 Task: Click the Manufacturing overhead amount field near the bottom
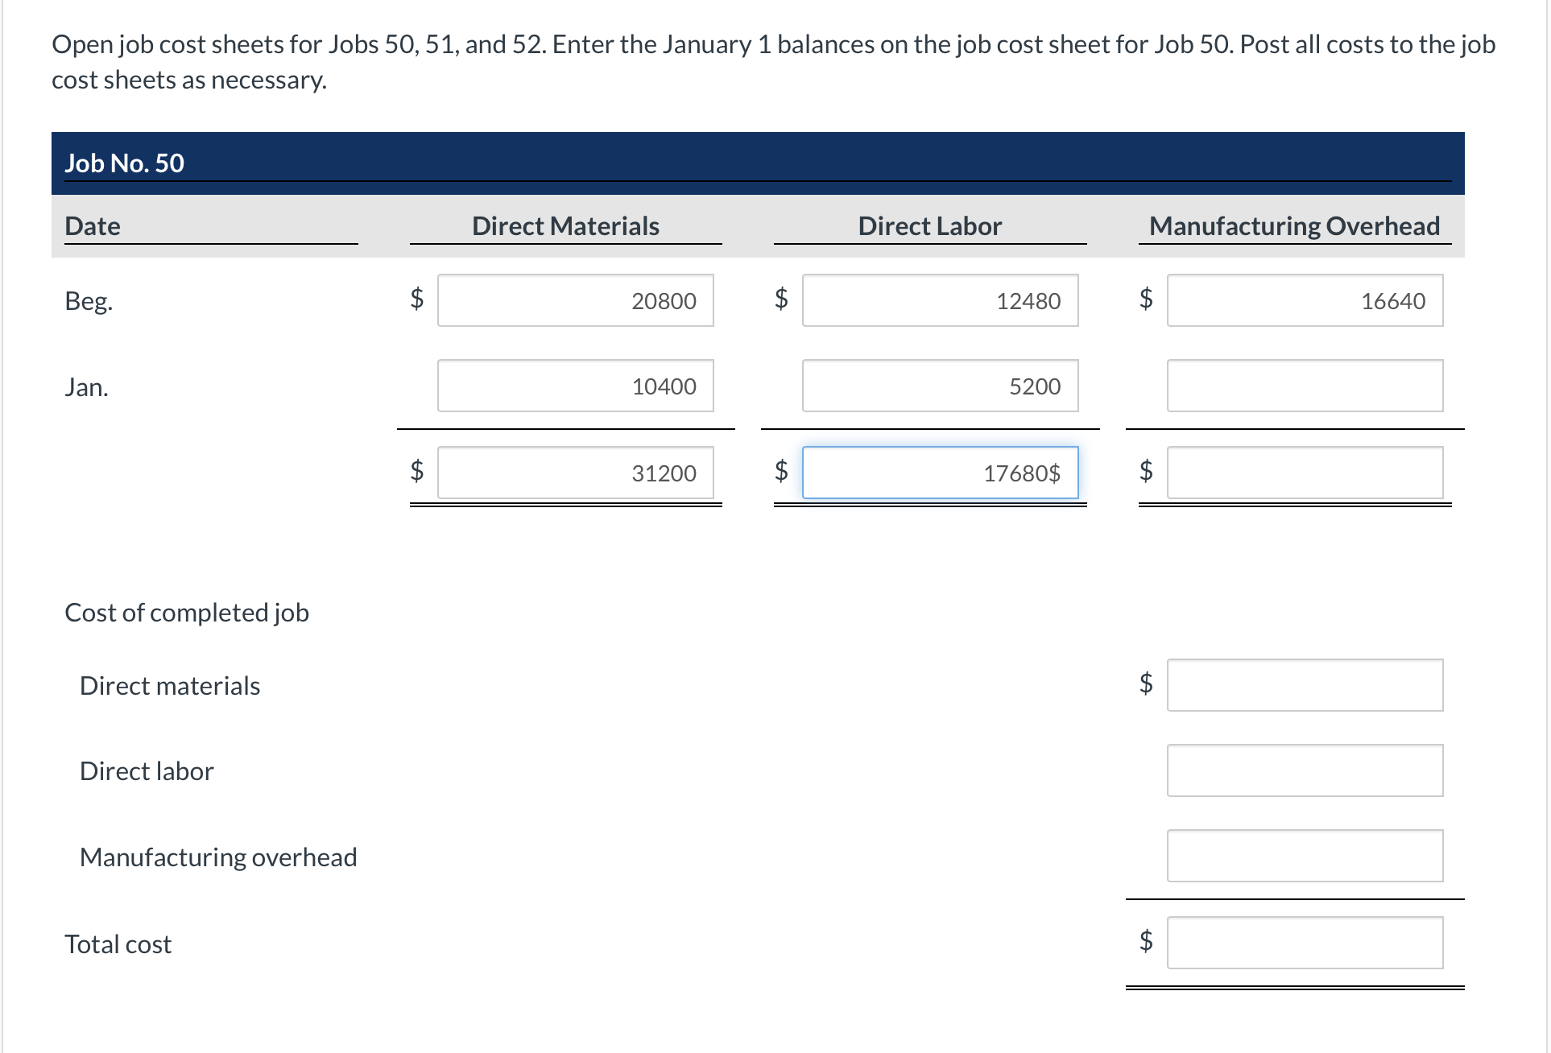(x=1305, y=856)
